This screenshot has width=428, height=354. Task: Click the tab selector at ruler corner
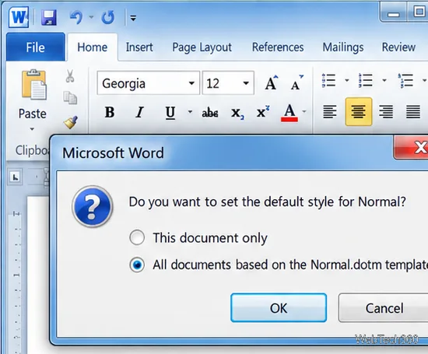click(16, 177)
